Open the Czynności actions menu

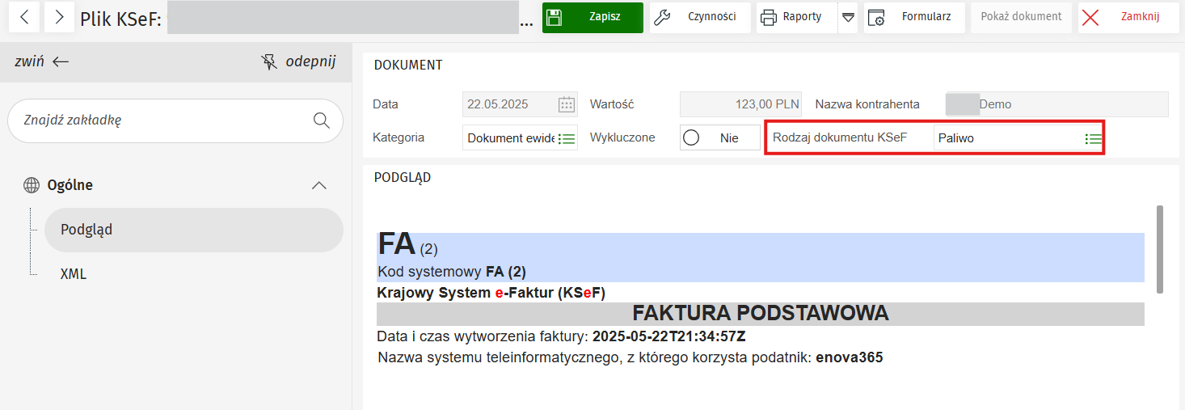point(700,17)
